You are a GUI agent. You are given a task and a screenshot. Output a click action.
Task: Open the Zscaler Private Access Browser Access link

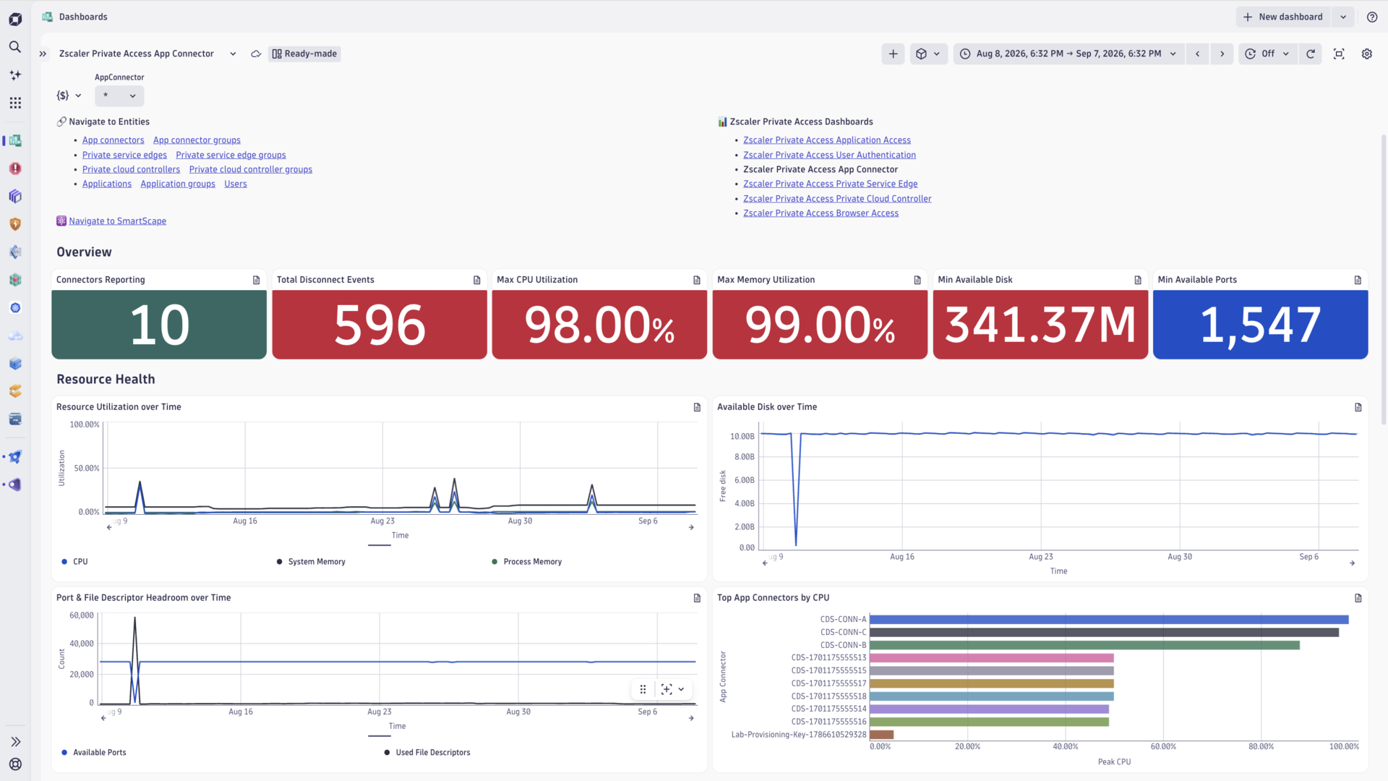[x=821, y=213]
